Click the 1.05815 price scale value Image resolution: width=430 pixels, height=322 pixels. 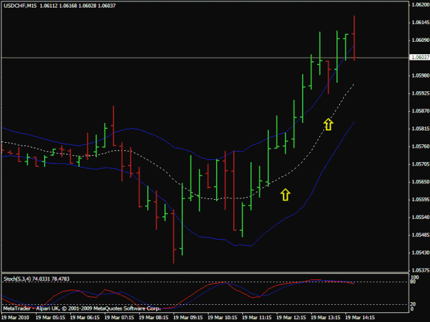[x=420, y=129]
